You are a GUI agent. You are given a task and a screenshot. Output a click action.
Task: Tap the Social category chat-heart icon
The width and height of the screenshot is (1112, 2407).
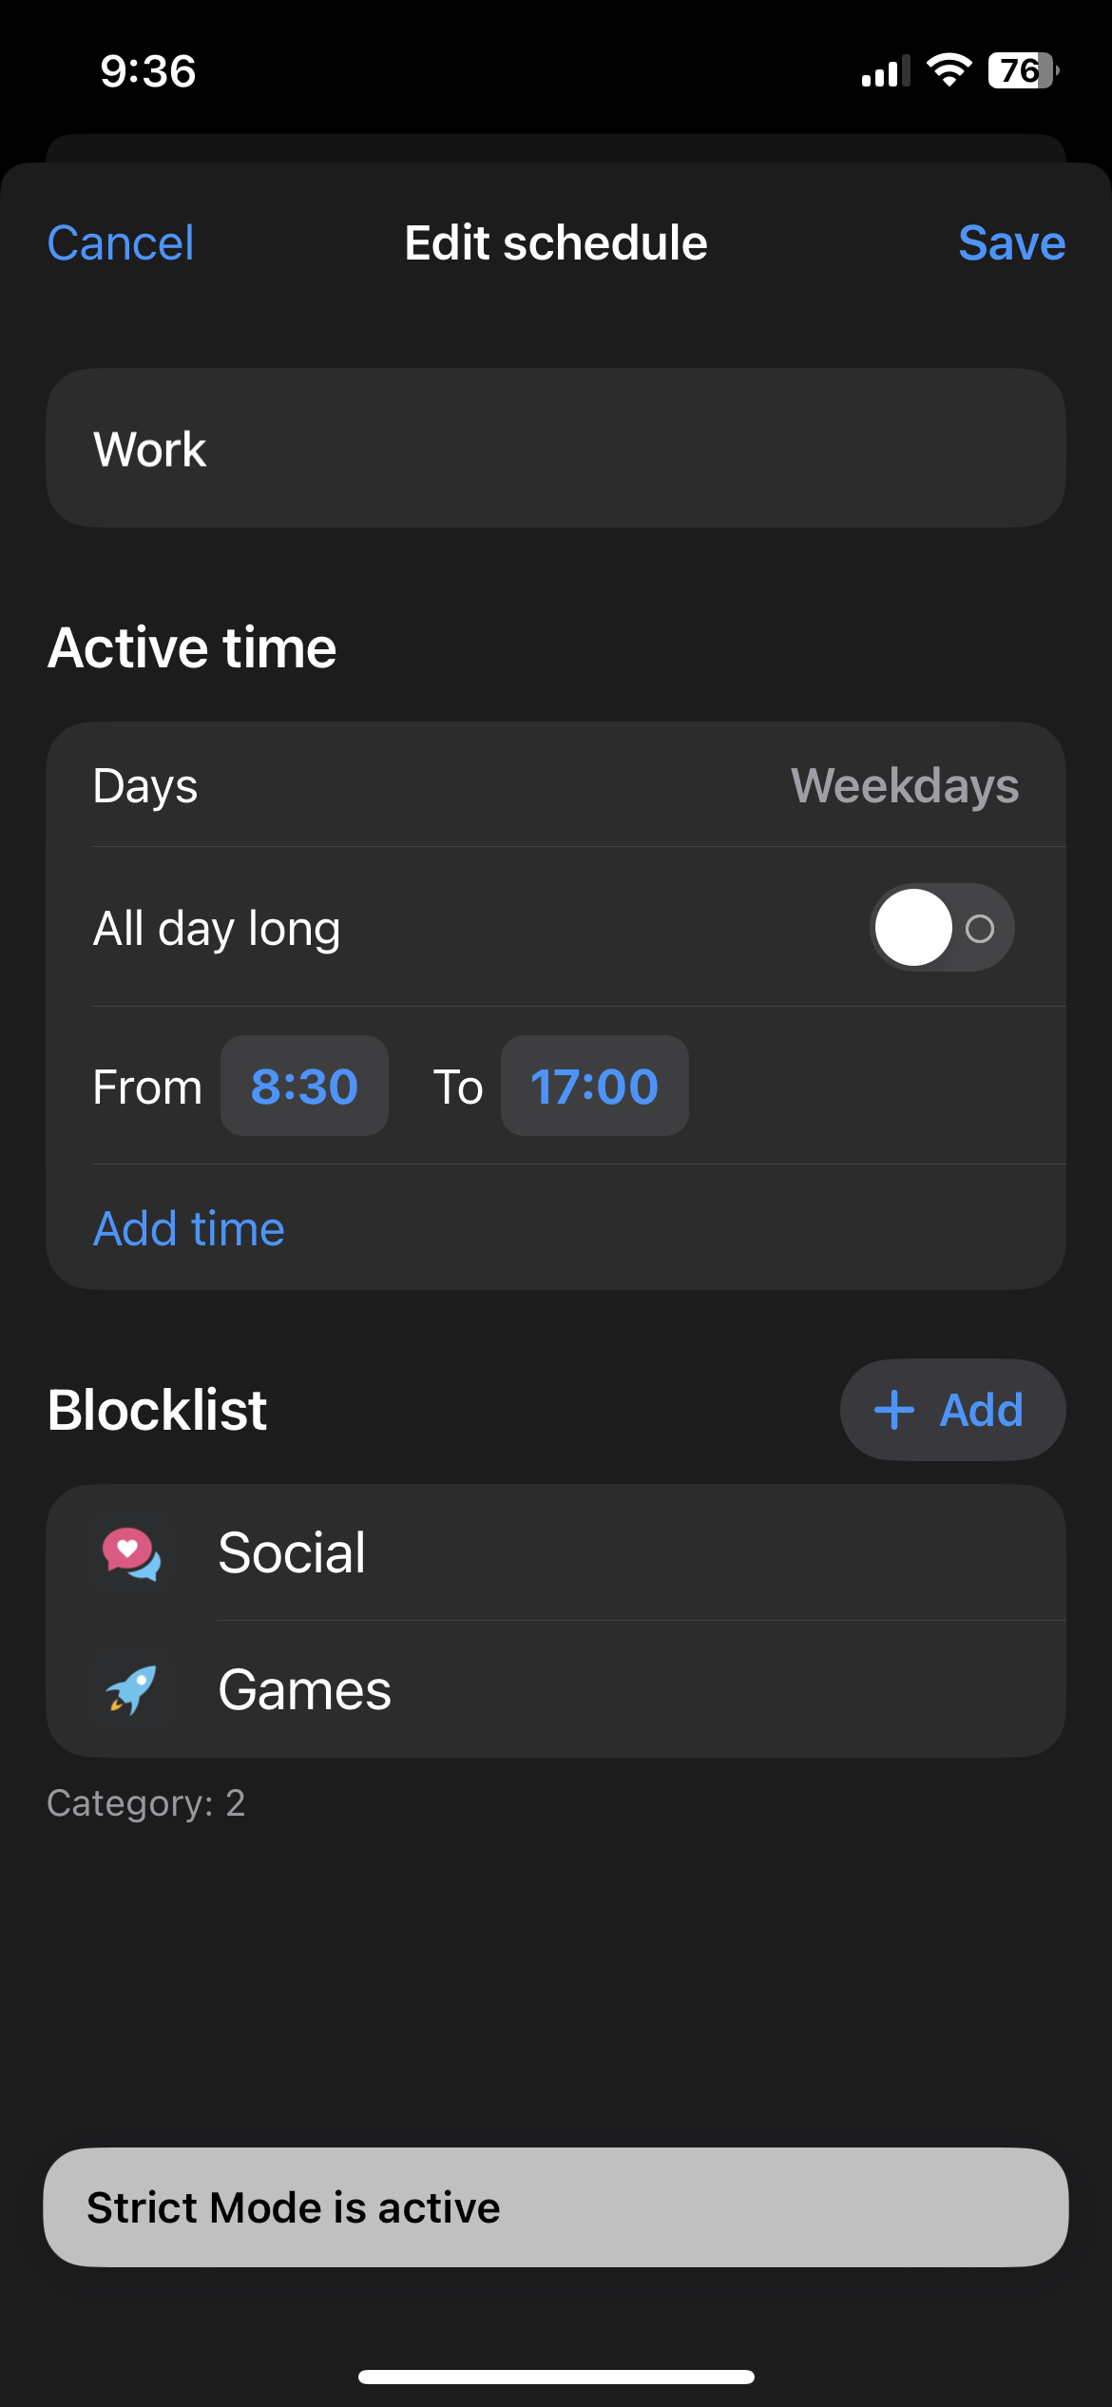pos(131,1553)
